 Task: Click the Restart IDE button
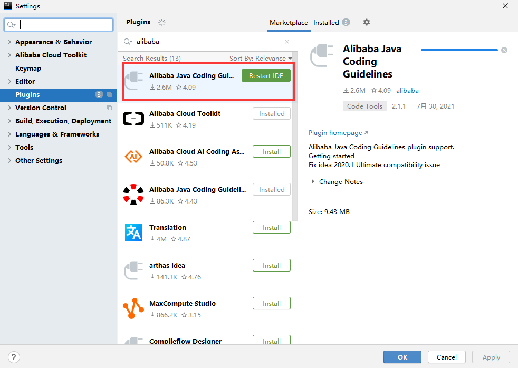pos(266,75)
